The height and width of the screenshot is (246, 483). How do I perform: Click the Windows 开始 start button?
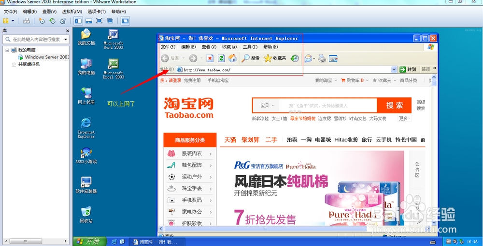tap(90, 242)
